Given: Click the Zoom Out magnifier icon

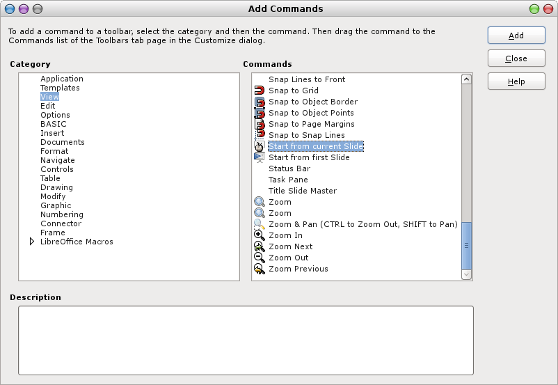Looking at the screenshot, I should pyautogui.click(x=260, y=258).
